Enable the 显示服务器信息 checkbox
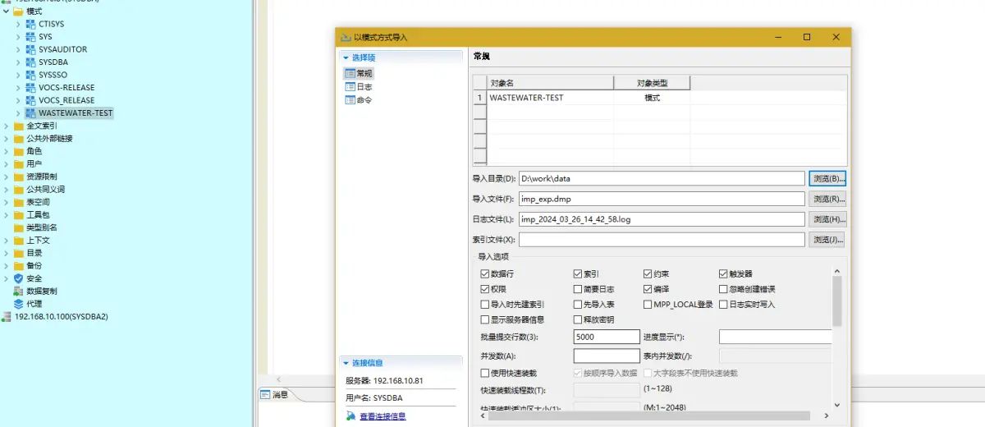985x427 pixels. [x=484, y=319]
